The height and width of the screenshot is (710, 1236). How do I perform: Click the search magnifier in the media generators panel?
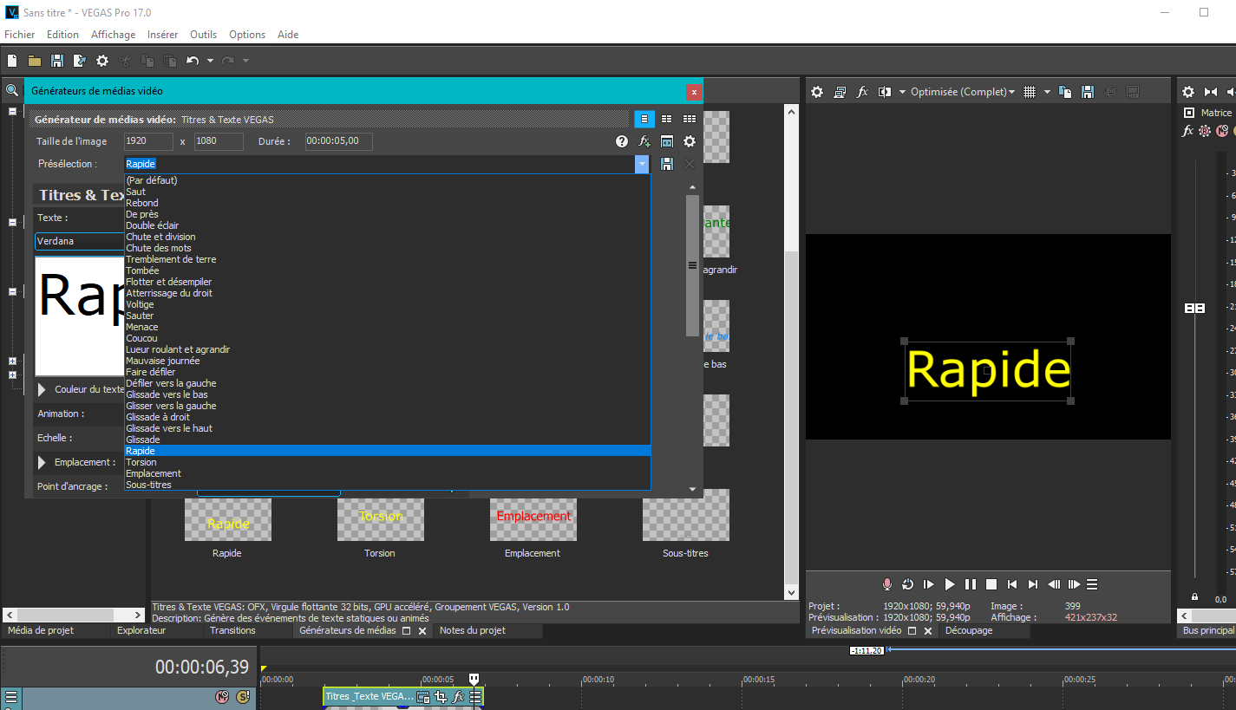12,90
